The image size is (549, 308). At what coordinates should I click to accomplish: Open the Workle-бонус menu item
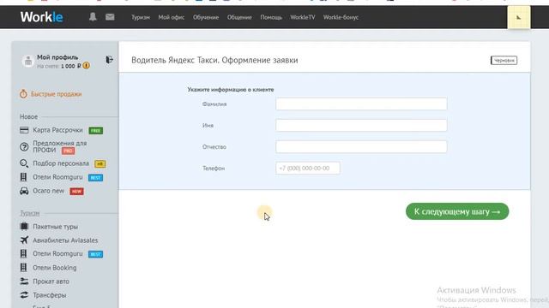click(x=341, y=17)
